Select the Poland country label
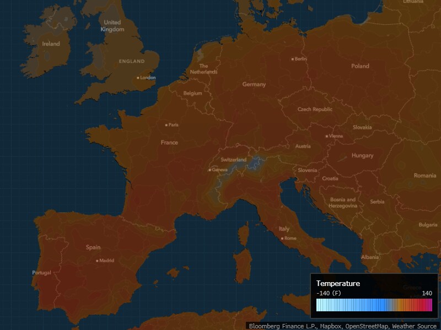This screenshot has height=330, width=441. (360, 66)
